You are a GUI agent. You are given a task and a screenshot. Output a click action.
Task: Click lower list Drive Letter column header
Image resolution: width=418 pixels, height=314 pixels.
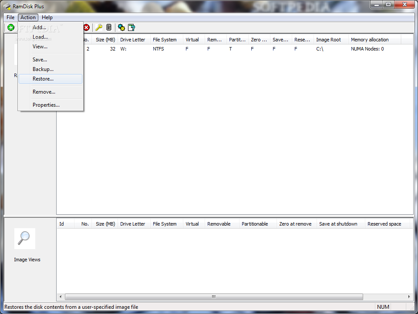[134, 224]
